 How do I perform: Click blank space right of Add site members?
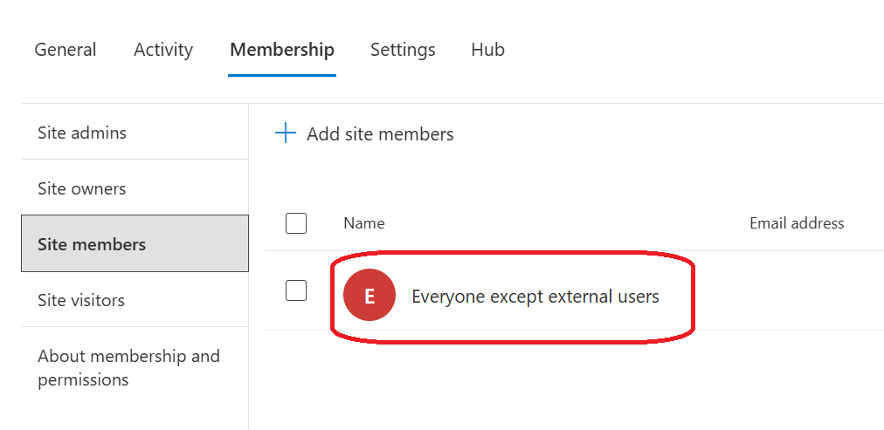coord(664,134)
